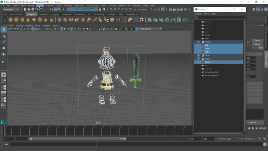Create a polygon cube from the shelf
This screenshot has width=268, height=151.
tap(16, 20)
